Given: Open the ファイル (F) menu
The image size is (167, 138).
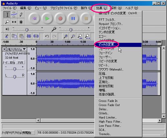Looking at the screenshot, I should (x=9, y=8).
